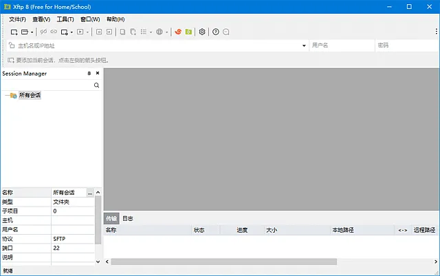
Task: Click the 大小 column header
Action: tap(297, 230)
